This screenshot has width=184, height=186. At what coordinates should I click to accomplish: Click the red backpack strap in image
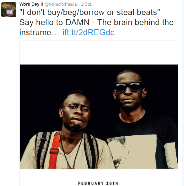[54, 150]
